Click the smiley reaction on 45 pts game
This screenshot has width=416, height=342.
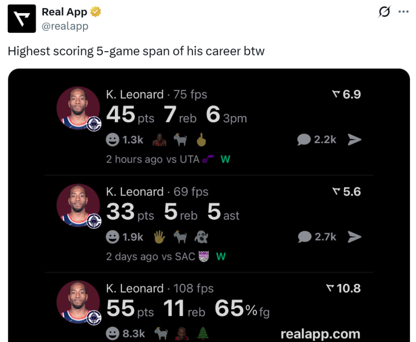click(x=113, y=140)
